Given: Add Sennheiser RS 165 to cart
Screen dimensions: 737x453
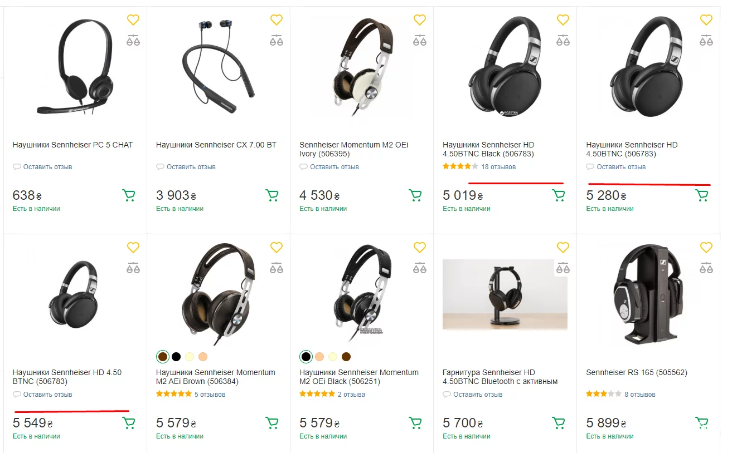Looking at the screenshot, I should (x=702, y=423).
